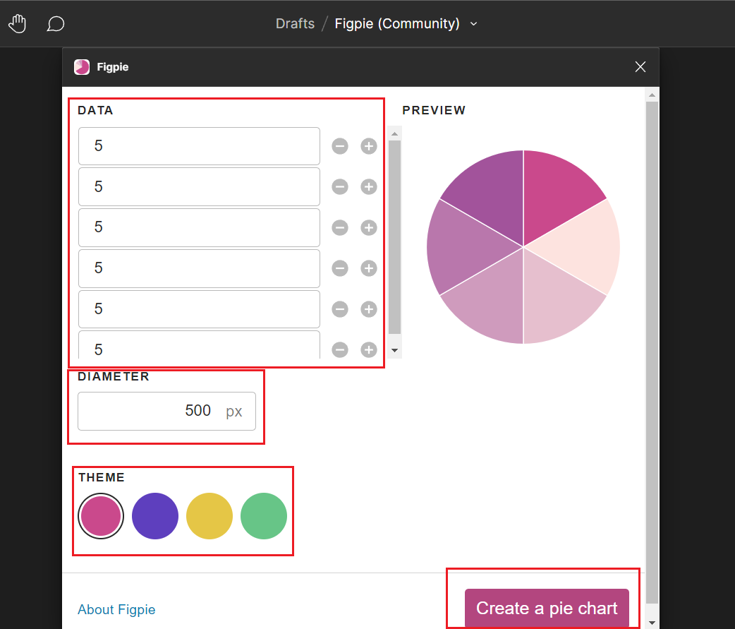The height and width of the screenshot is (629, 735).
Task: Choose the purple theme swatch
Action: (x=155, y=516)
